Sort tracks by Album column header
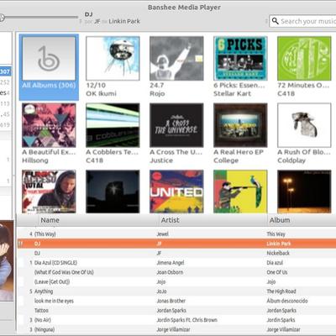This screenshot has width=336, height=336. pos(302,220)
